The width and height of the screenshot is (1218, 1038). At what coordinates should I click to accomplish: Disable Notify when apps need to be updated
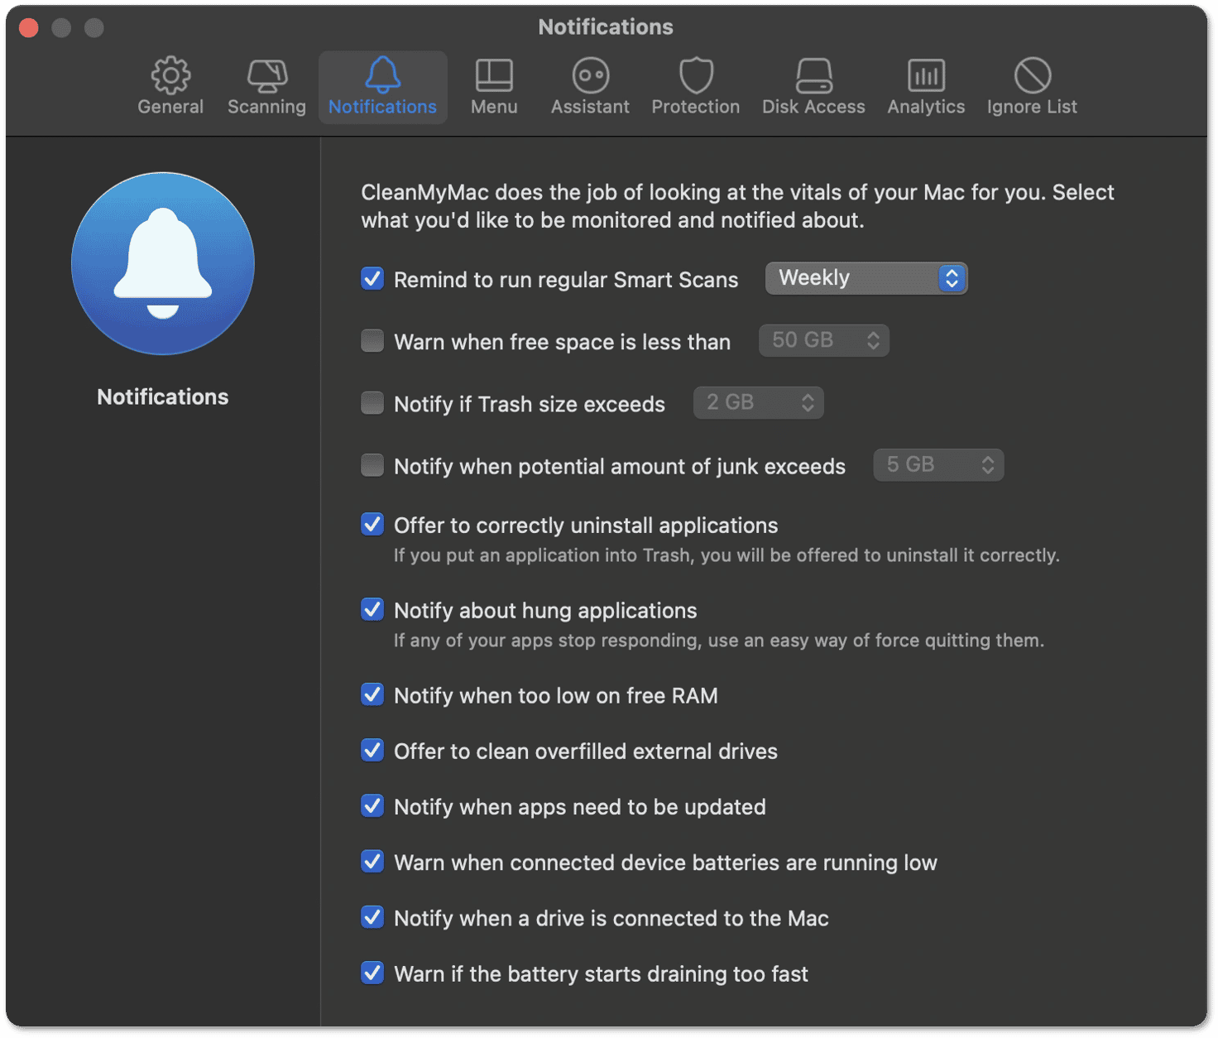(x=372, y=806)
